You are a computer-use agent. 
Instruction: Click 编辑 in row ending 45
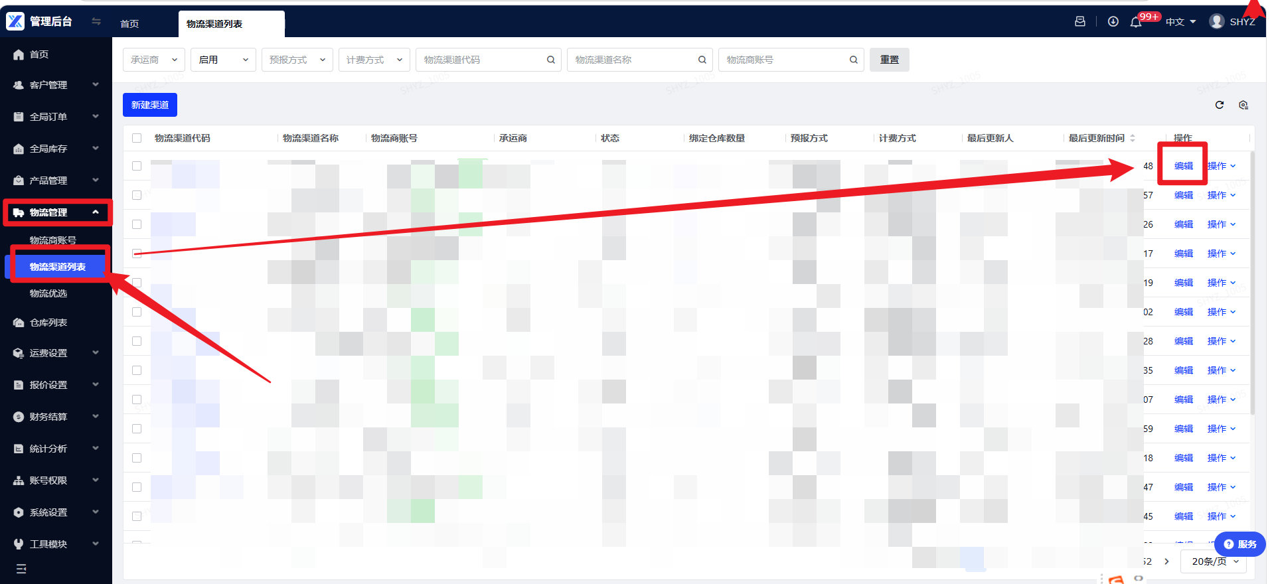click(x=1184, y=516)
